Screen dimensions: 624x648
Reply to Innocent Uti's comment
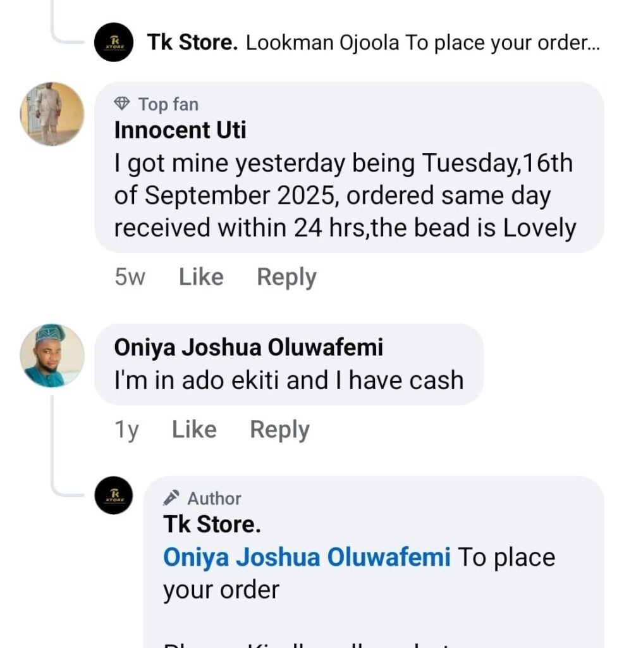coord(286,277)
